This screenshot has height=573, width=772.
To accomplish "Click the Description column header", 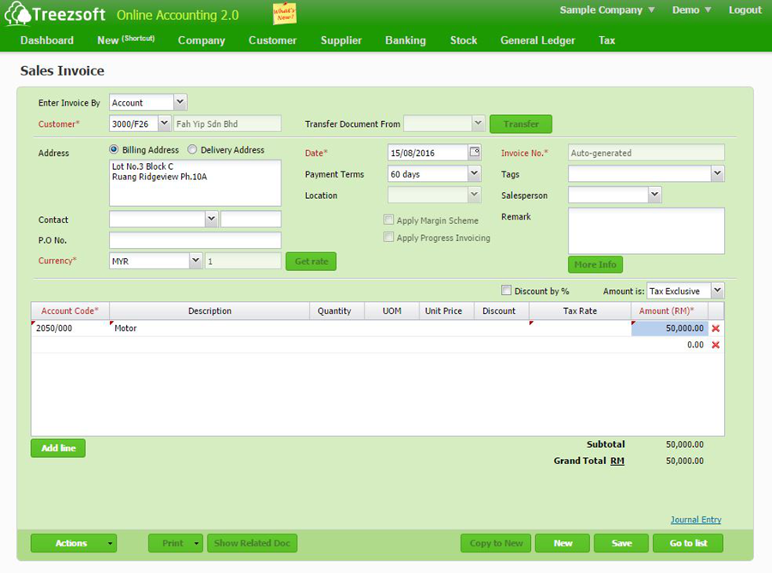I will (210, 311).
